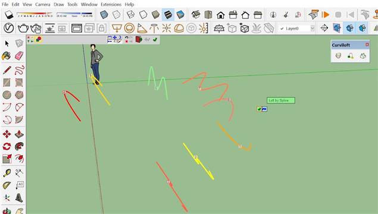Click Curviloft Skinning icon
The image size is (378, 214).
point(363,56)
